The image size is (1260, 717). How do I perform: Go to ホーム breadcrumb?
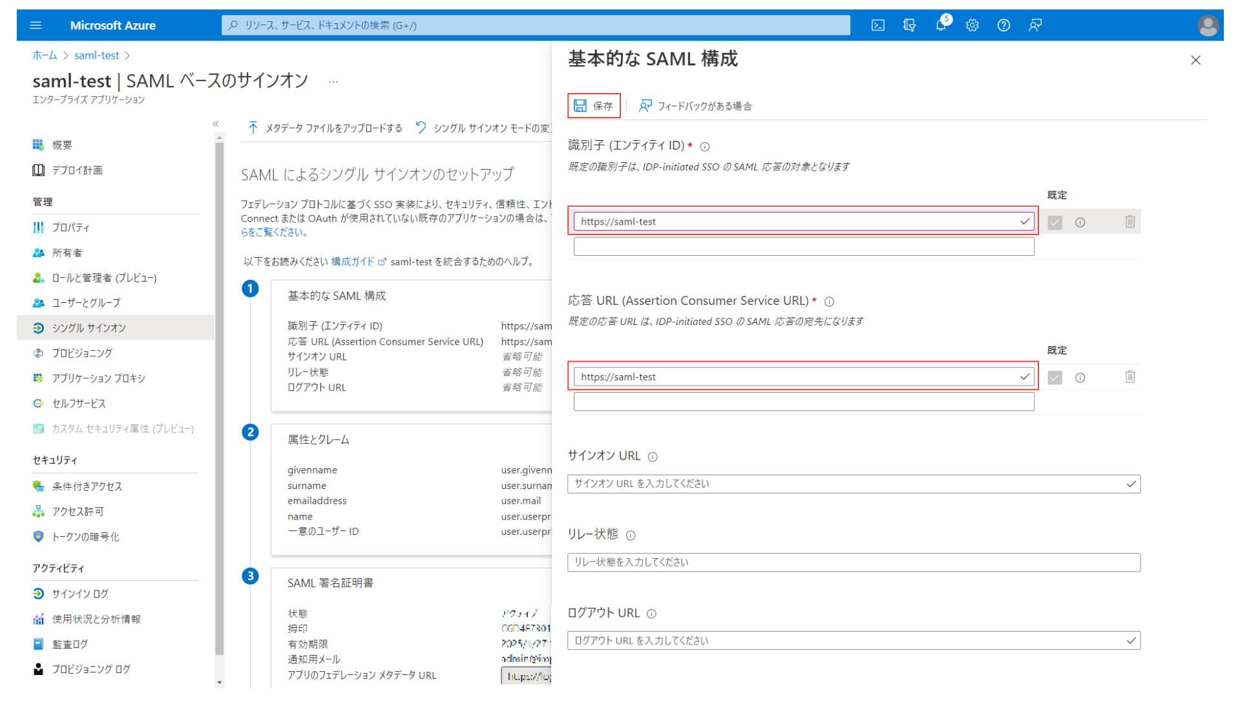coord(45,56)
